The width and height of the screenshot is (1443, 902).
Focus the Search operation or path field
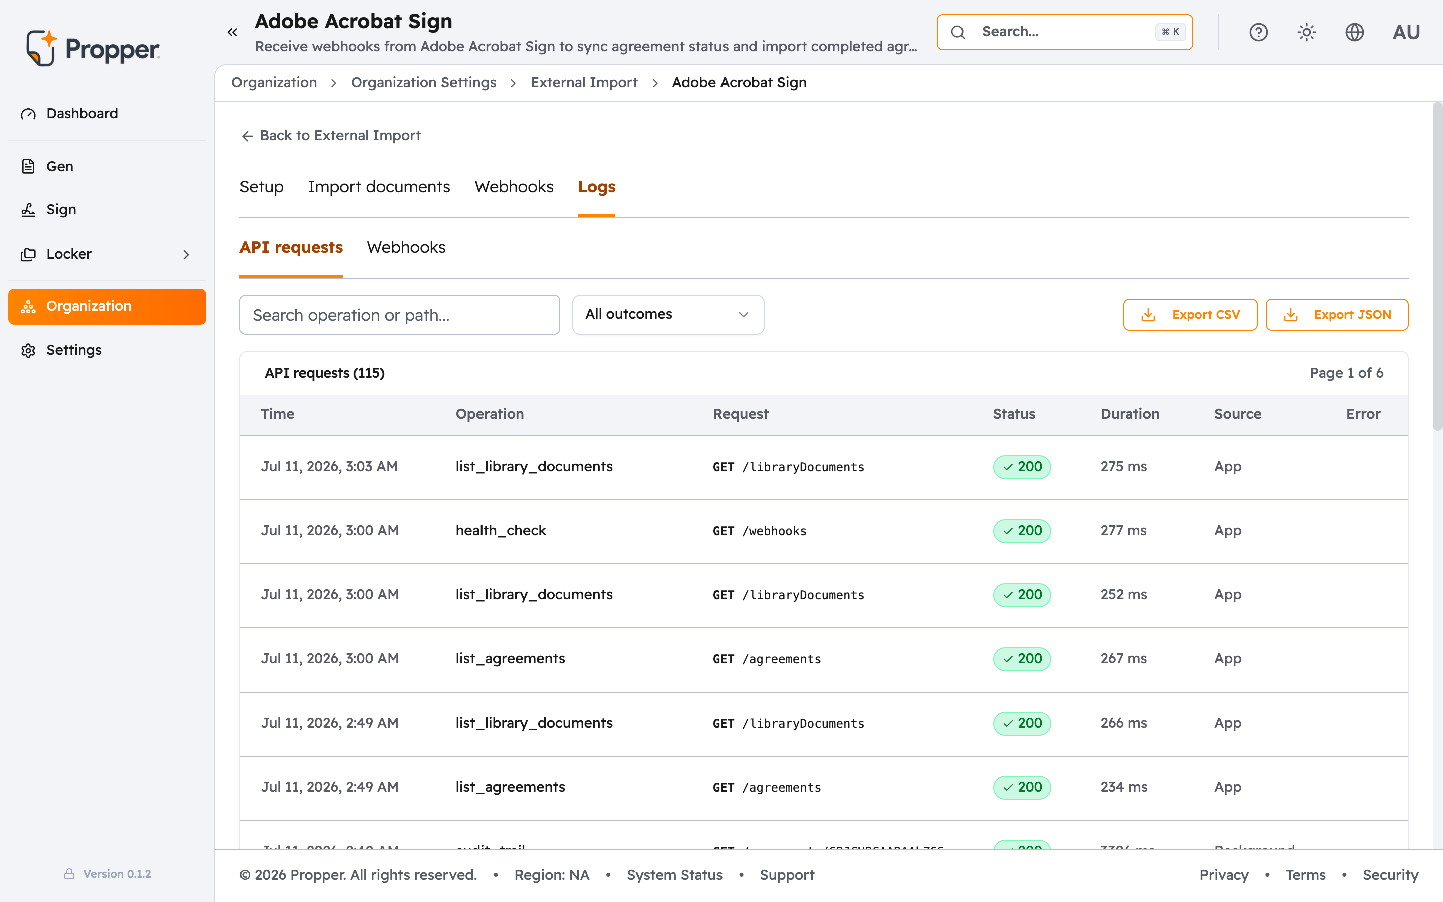click(x=399, y=314)
